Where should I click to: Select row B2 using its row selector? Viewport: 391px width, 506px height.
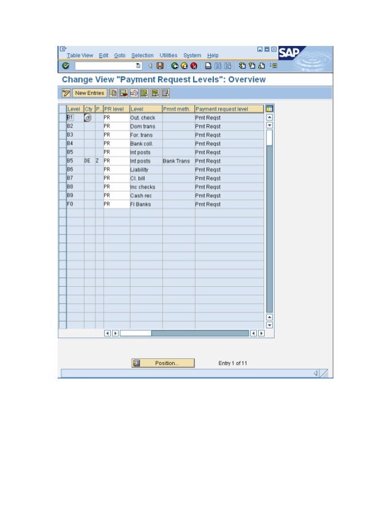pyautogui.click(x=63, y=126)
